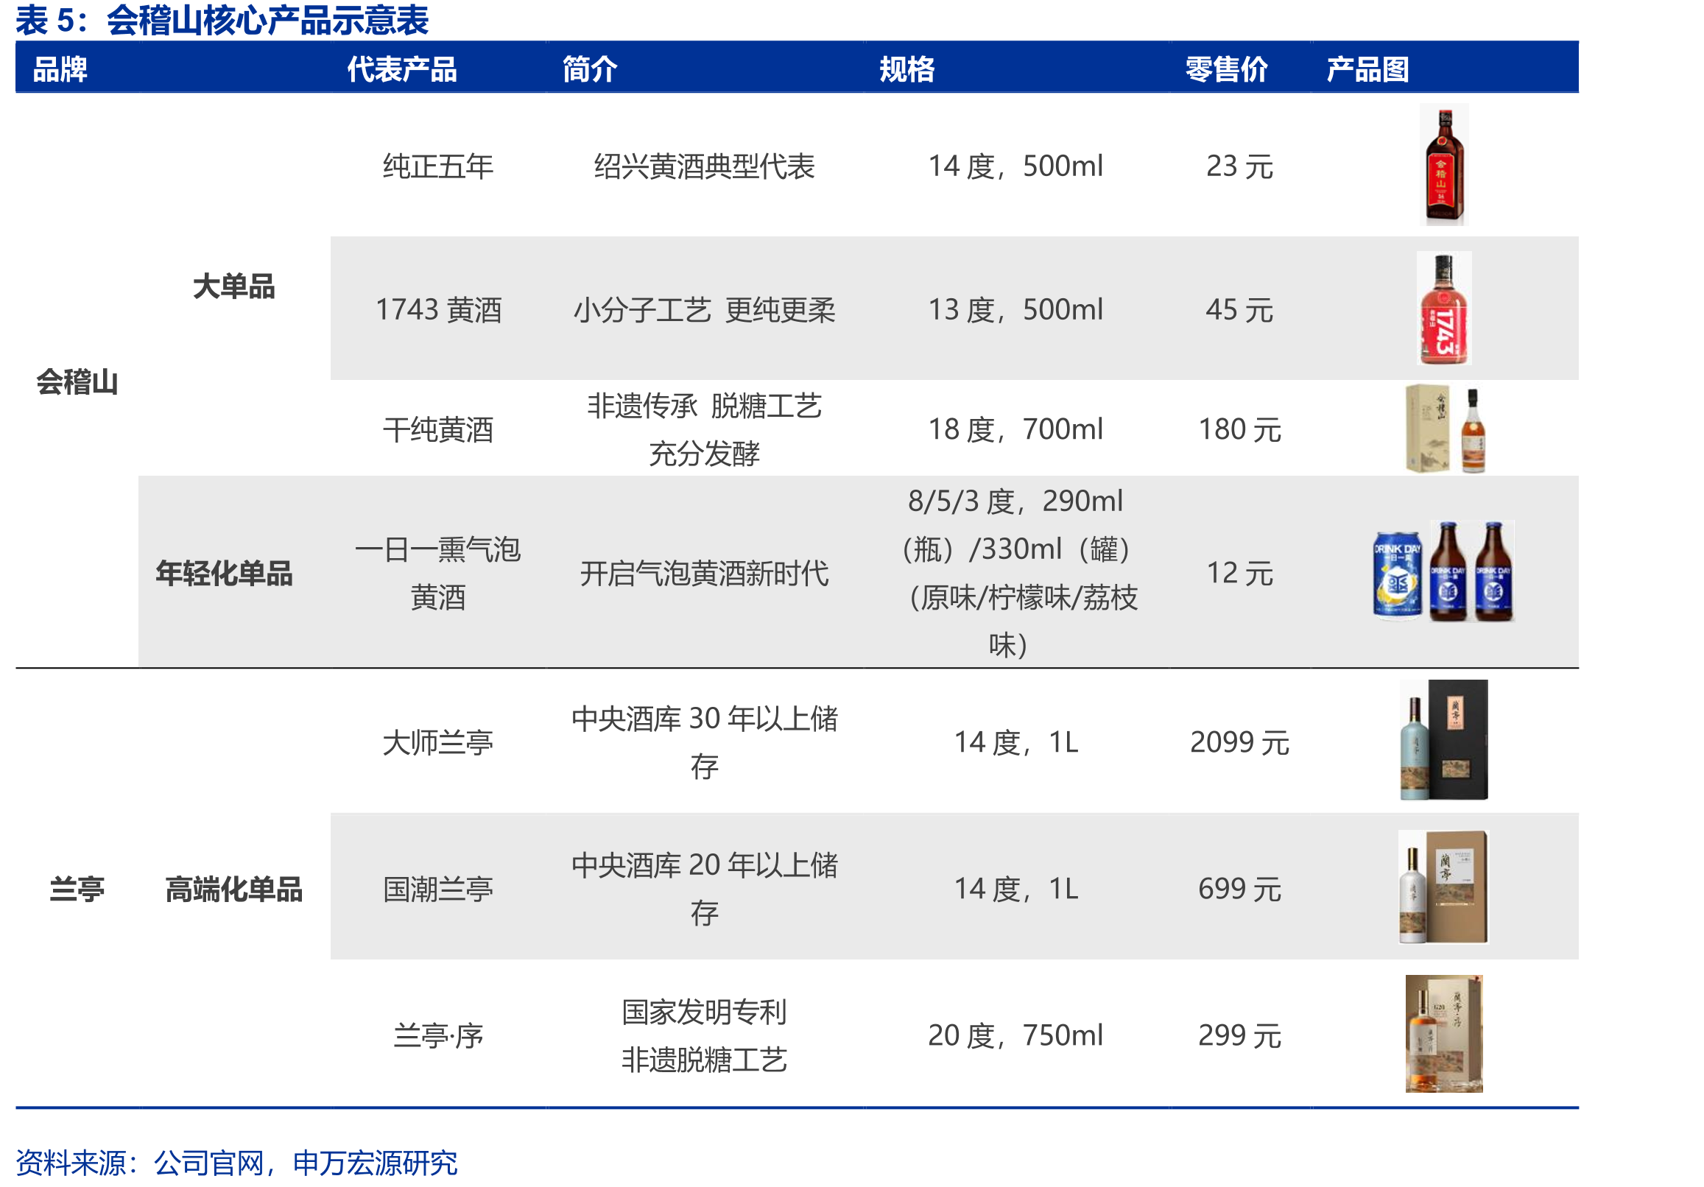Click the 1743 黄酒 product name
The image size is (1704, 1187).
click(x=438, y=309)
